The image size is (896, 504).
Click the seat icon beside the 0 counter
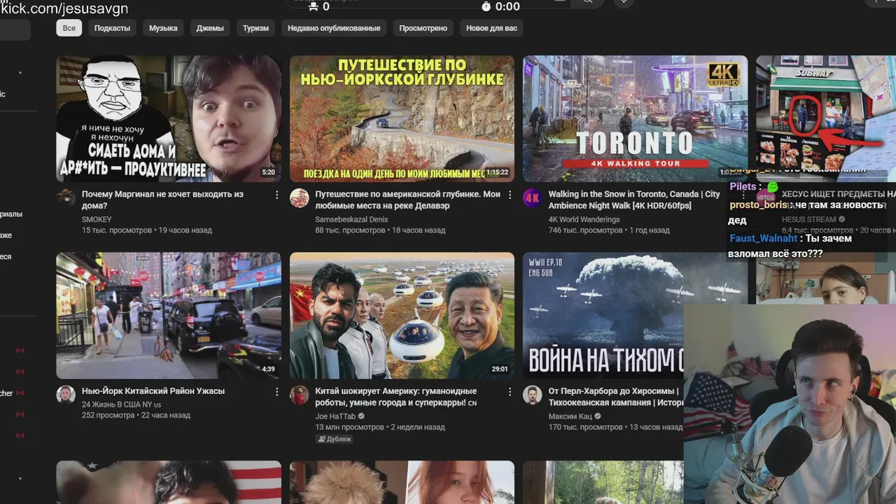coord(313,6)
